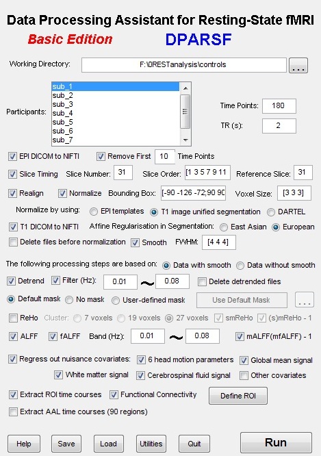Click participants list scroll up arrow
The image size is (321, 456).
coord(185,88)
